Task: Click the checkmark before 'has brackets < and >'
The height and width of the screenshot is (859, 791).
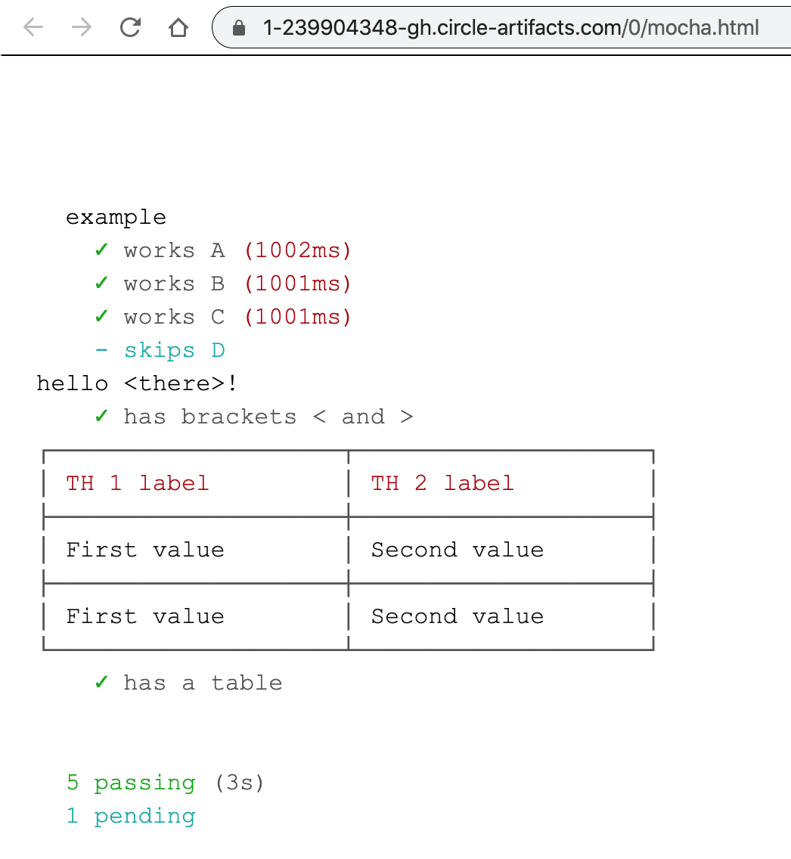Action: pos(101,416)
